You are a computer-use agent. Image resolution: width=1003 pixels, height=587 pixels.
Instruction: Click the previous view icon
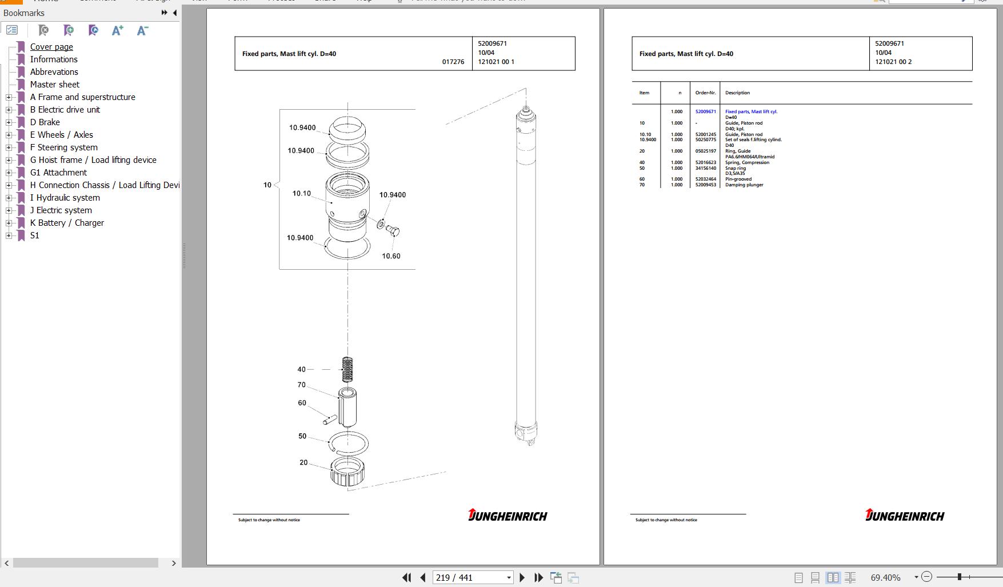coord(556,578)
